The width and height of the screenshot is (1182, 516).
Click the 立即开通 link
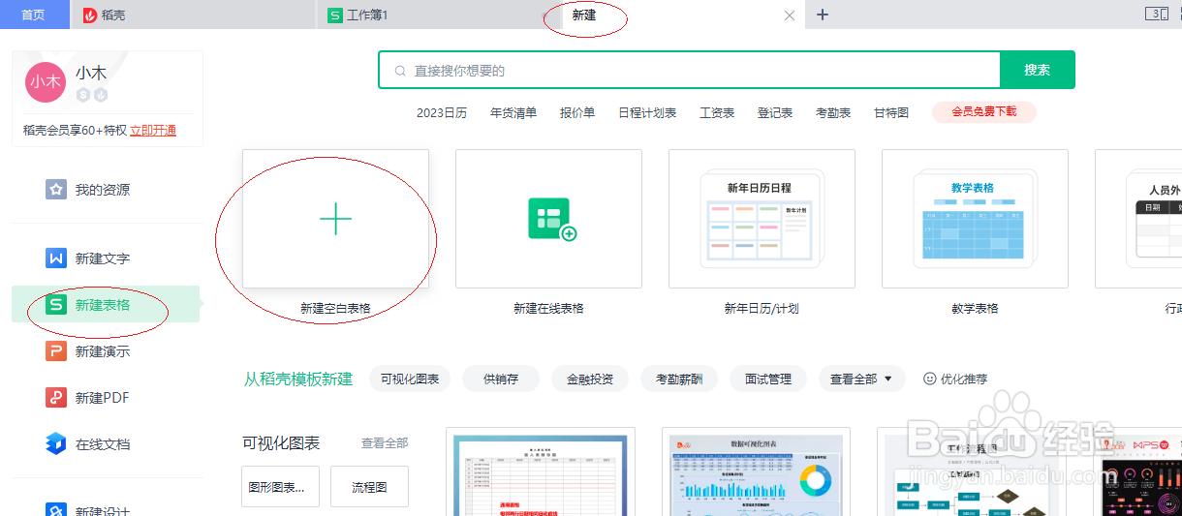pyautogui.click(x=153, y=131)
